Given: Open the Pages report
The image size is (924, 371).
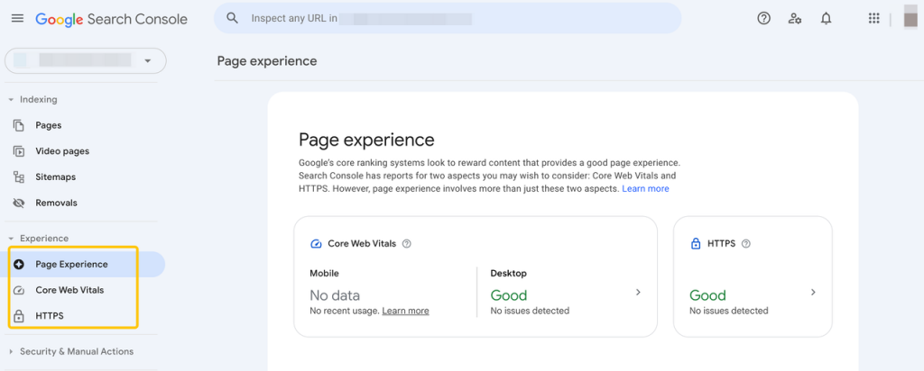Looking at the screenshot, I should tap(49, 125).
